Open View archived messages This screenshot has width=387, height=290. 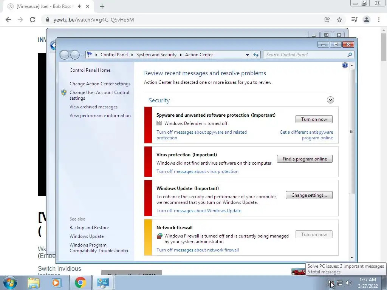(93, 107)
